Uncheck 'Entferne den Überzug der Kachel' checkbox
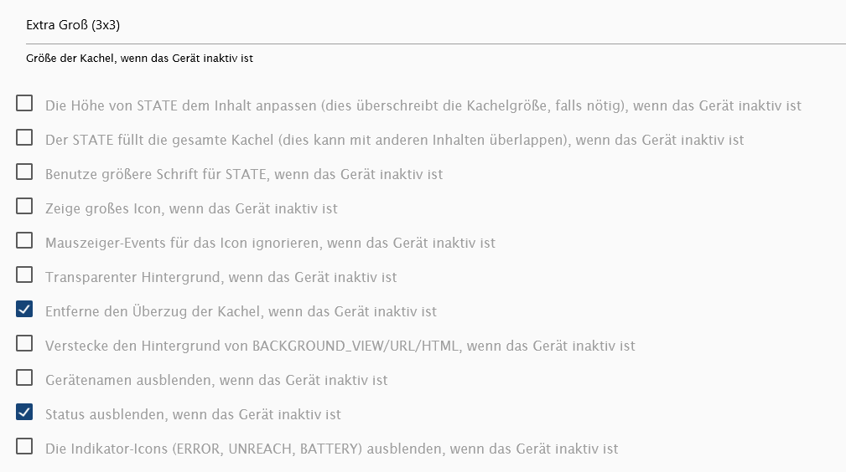 pyautogui.click(x=24, y=310)
